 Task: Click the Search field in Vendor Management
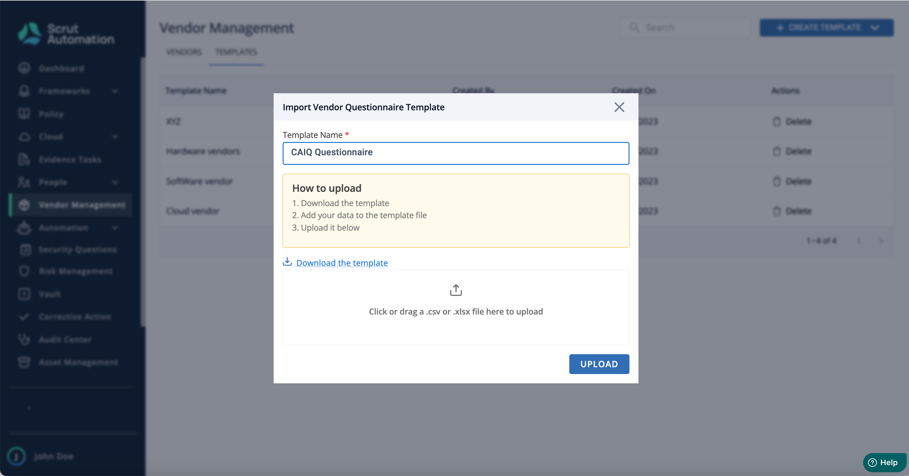click(x=686, y=28)
